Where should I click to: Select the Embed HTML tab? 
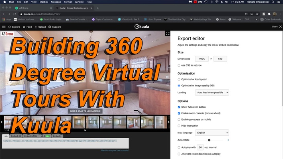(31, 136)
